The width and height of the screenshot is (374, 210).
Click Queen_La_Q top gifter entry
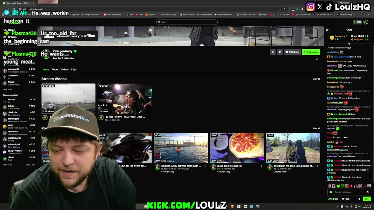[x=340, y=38]
